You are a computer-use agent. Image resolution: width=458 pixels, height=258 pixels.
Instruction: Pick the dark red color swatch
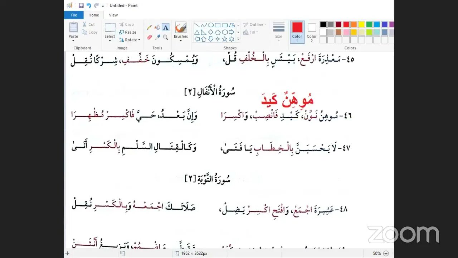tap(338, 24)
